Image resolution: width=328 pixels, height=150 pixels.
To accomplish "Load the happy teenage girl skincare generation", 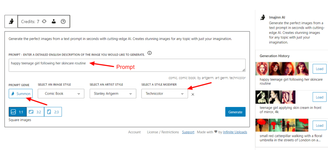I will (x=319, y=69).
